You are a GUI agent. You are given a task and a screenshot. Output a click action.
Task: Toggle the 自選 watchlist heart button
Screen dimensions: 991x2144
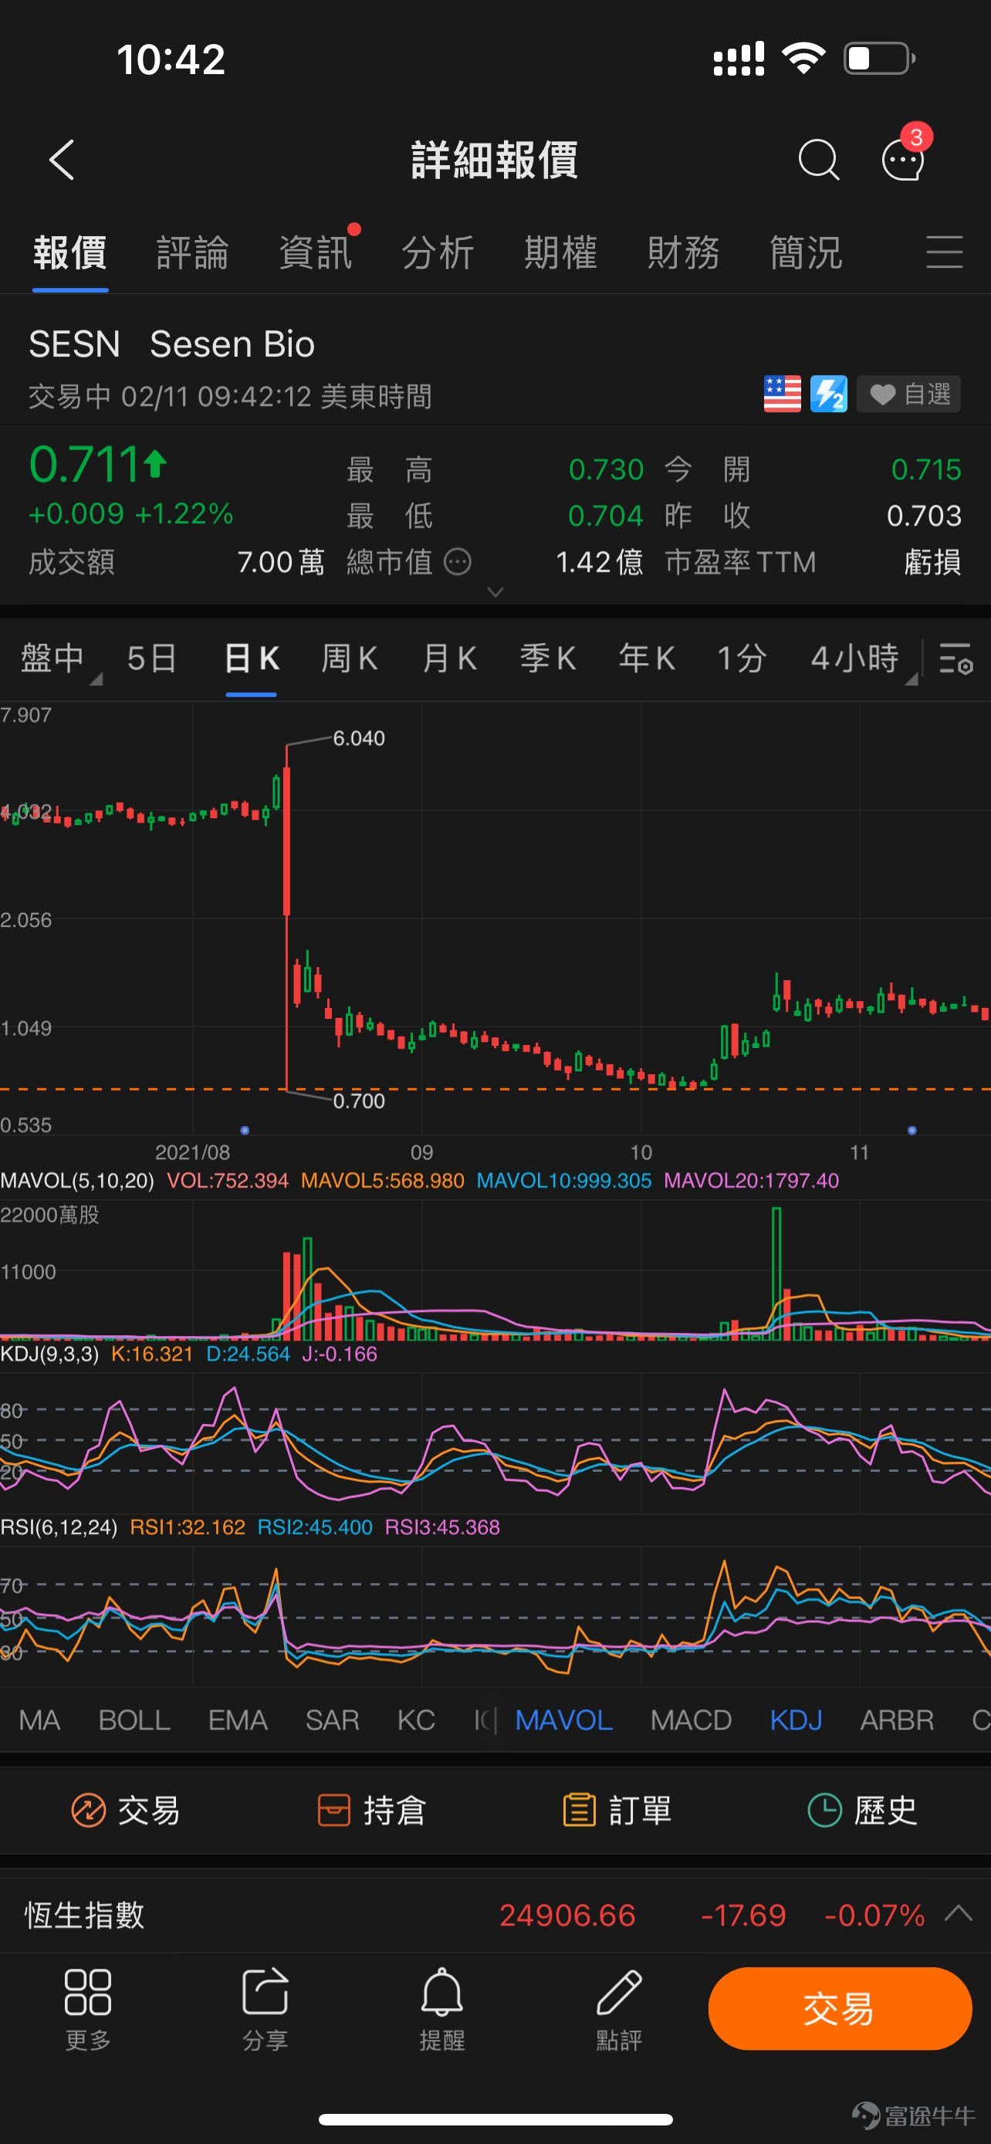coord(908,394)
